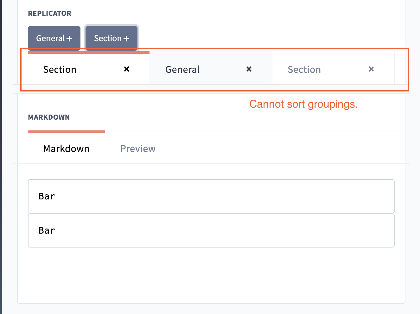
Task: Click the empty editor area below Bar fields
Action: coord(211,275)
